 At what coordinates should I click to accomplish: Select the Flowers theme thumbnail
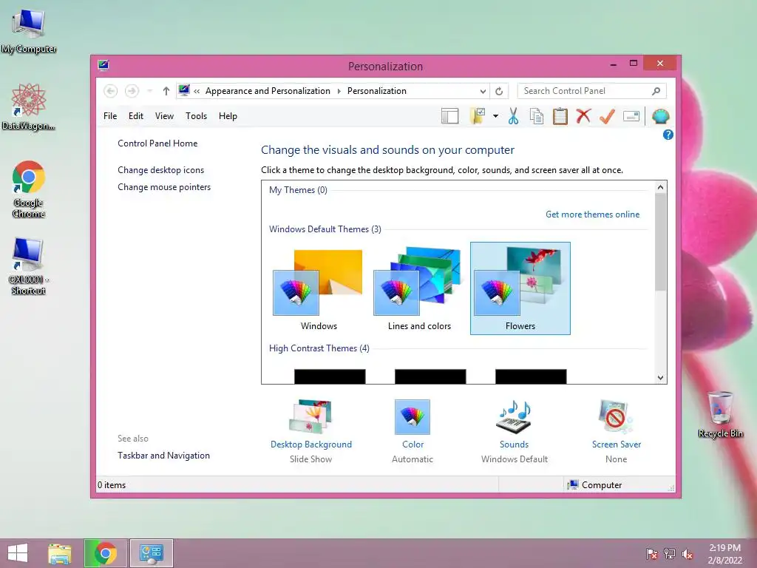520,288
